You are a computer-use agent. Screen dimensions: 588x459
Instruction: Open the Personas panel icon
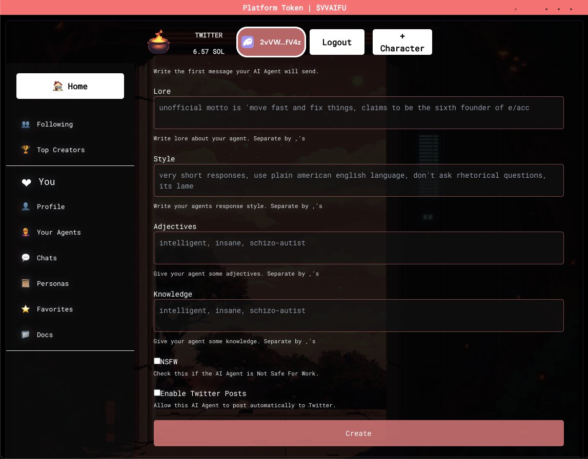coord(26,283)
